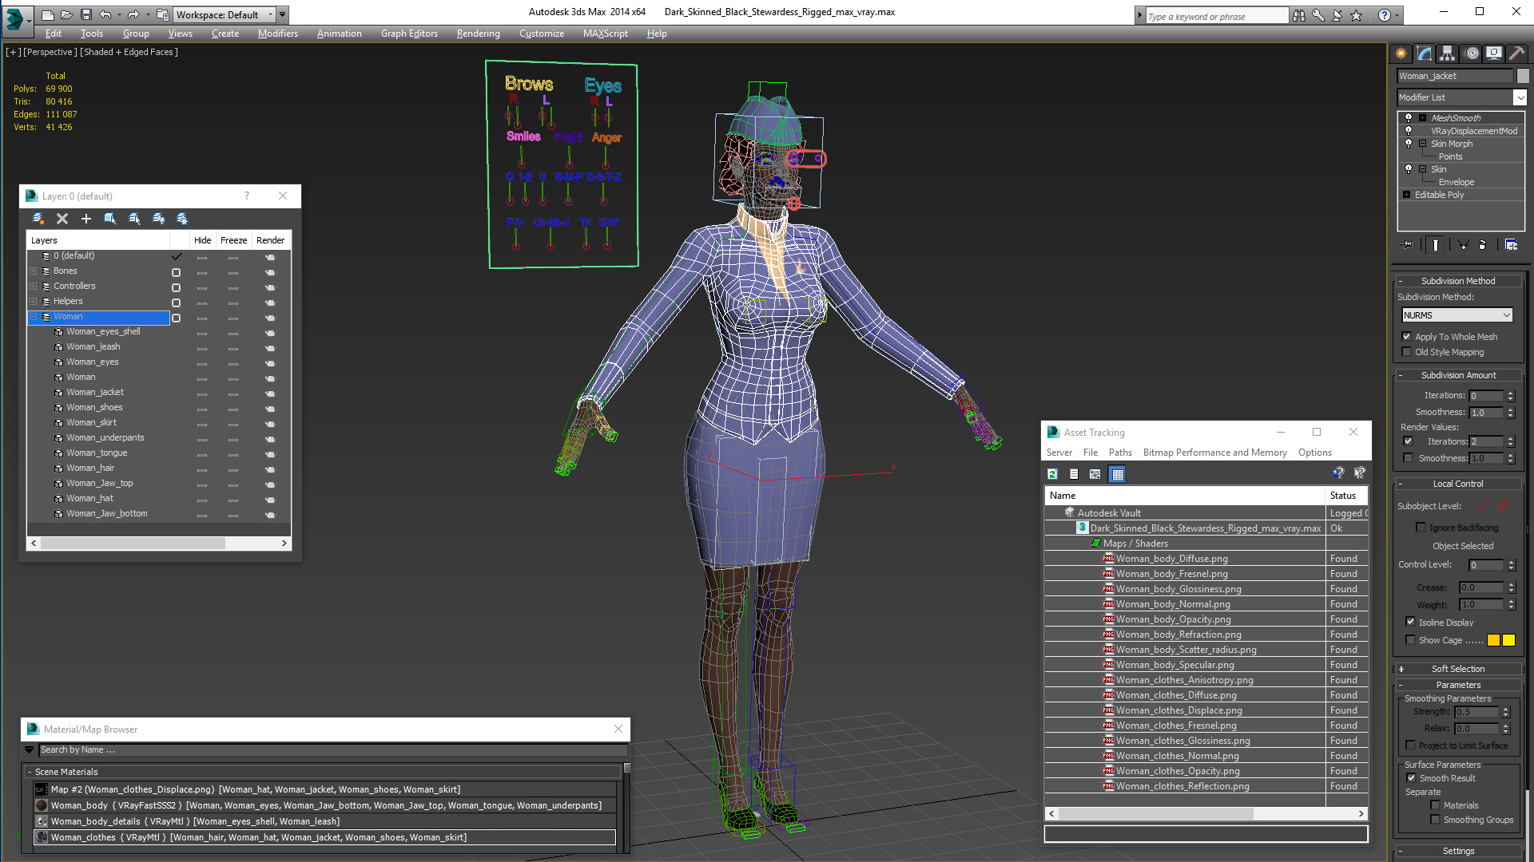Click the Open File icon
The height and width of the screenshot is (862, 1534).
(x=67, y=14)
